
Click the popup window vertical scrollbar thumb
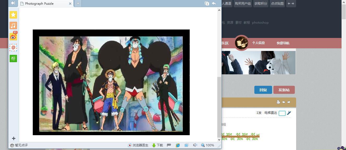[x=219, y=107]
